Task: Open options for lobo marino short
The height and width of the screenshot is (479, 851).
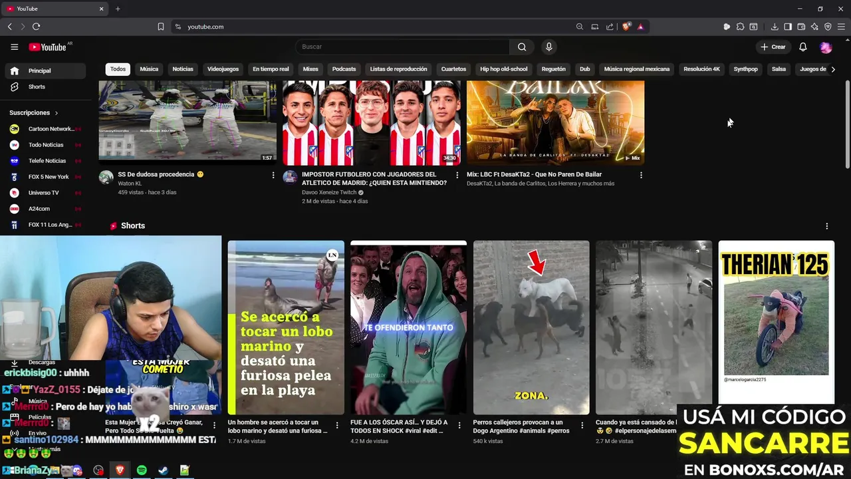Action: [337, 425]
